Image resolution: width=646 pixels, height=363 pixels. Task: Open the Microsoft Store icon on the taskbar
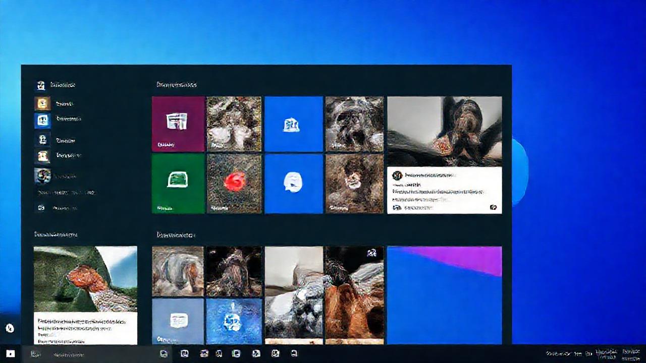coord(220,354)
